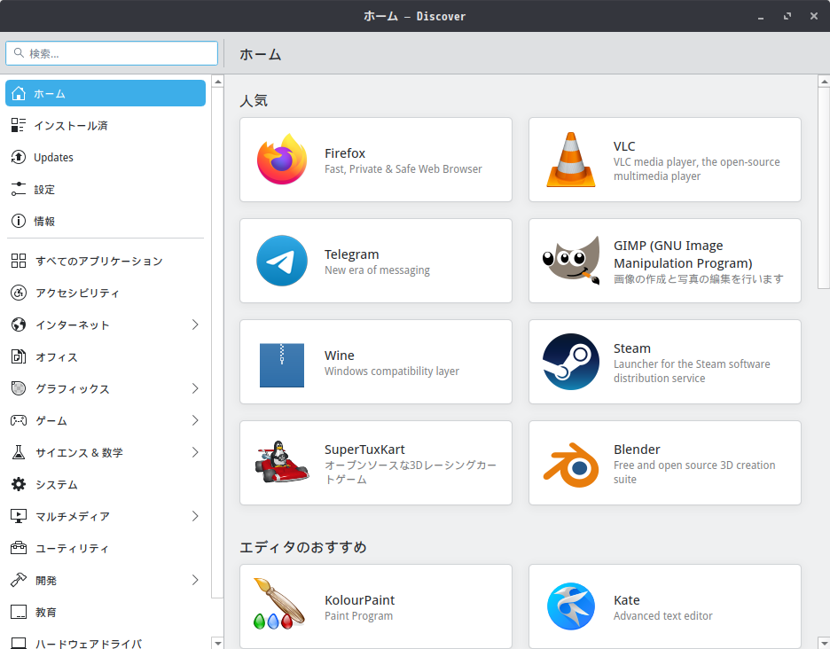
Task: Click the Updates arrow icon
Action: coord(19,157)
